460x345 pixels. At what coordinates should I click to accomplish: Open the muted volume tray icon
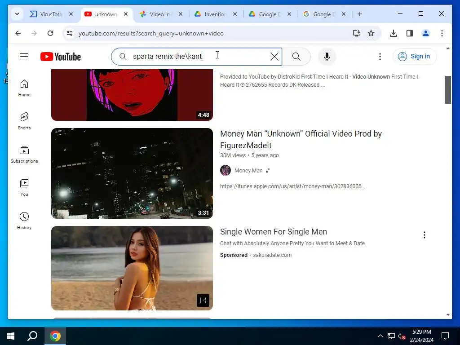point(402,336)
